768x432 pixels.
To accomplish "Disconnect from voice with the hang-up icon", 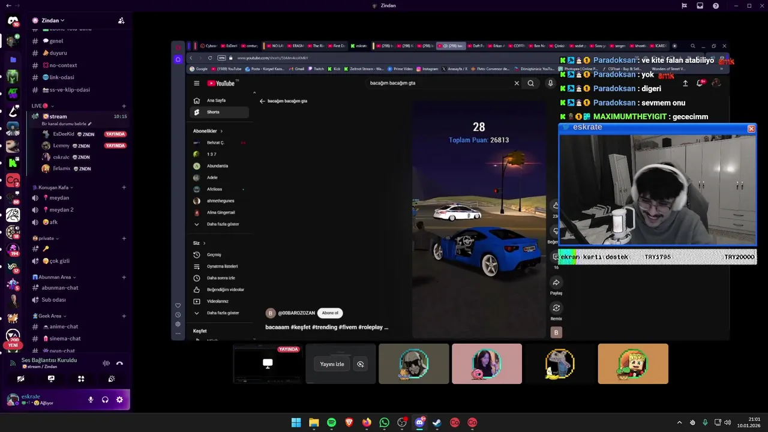I will pos(119,363).
